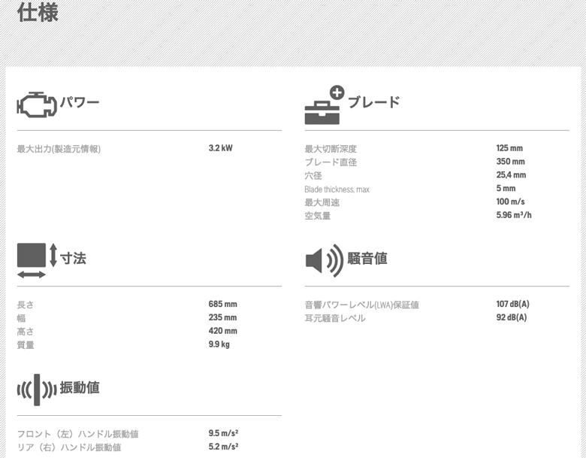Click the 最大出力(製造元情報) label
Viewport: 586px width, 458px height.
tap(59, 149)
